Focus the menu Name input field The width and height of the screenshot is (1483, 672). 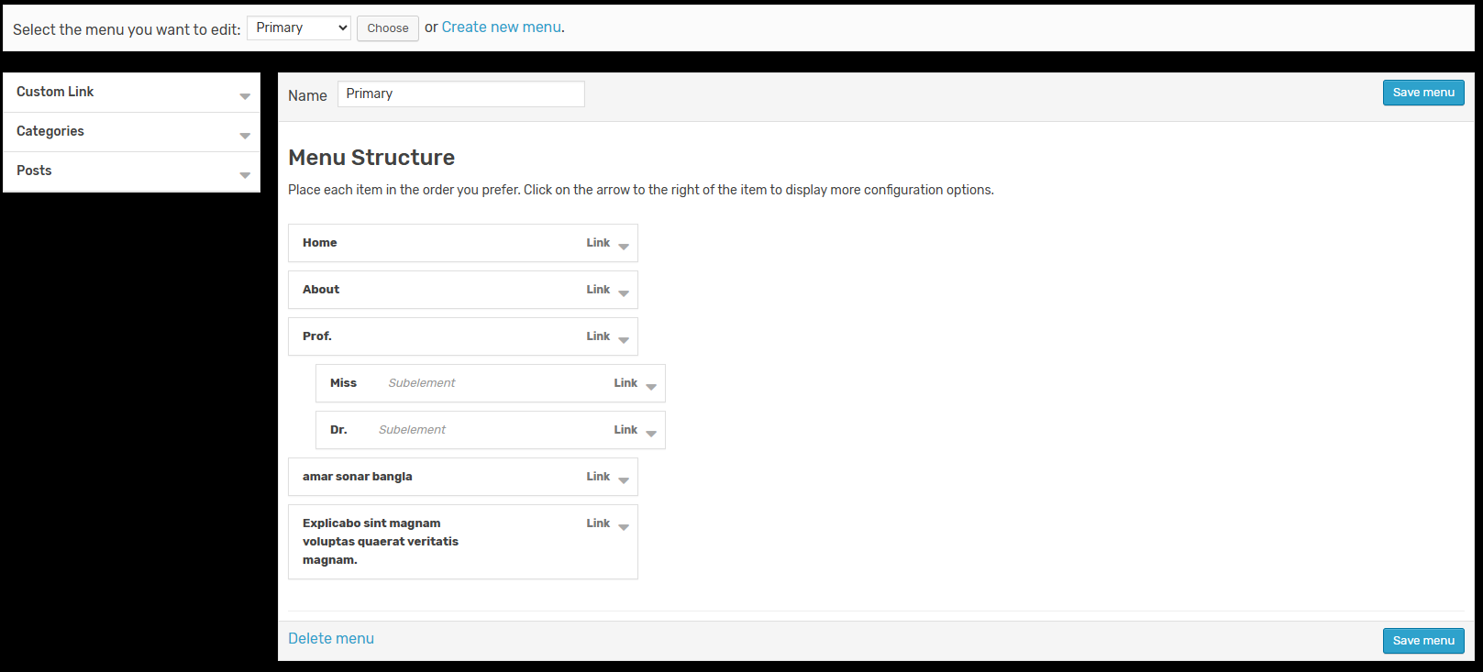460,94
